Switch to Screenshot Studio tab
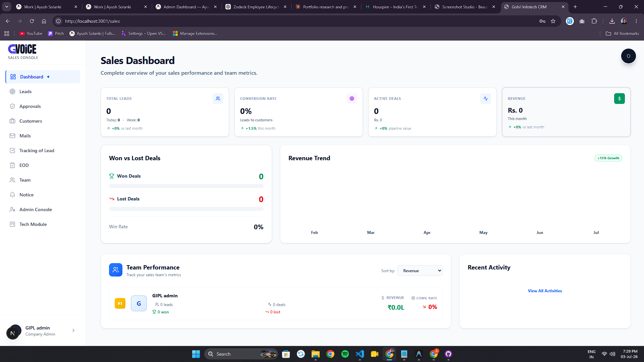Image resolution: width=644 pixels, height=362 pixels. pyautogui.click(x=465, y=7)
